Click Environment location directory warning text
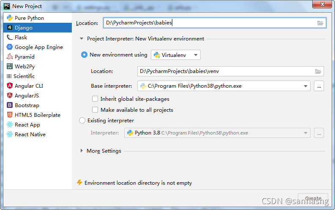 click(138, 183)
